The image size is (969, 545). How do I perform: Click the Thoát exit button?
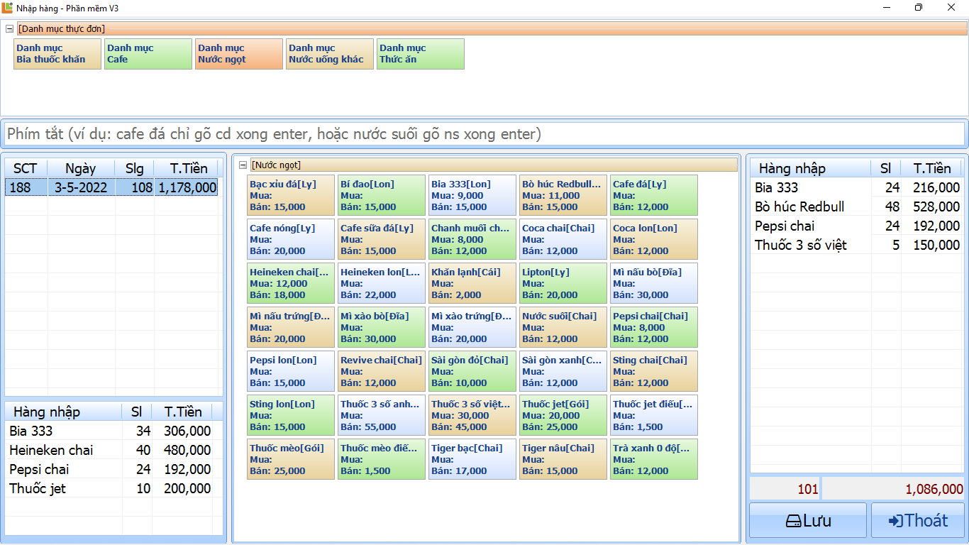pos(918,520)
